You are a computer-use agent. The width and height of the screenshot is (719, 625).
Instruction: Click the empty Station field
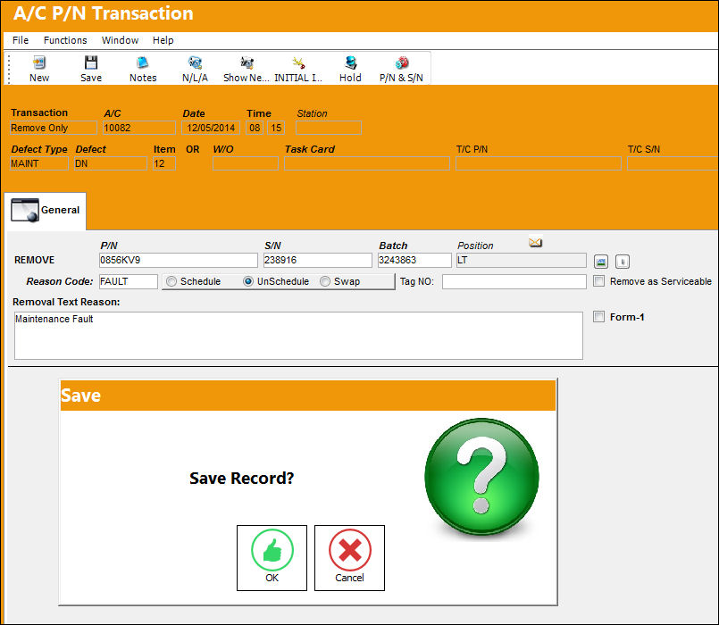(329, 128)
